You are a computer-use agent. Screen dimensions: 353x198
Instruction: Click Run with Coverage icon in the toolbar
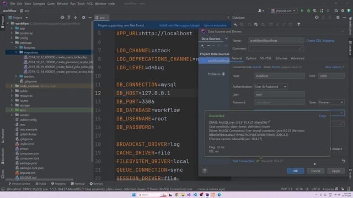(315, 10)
